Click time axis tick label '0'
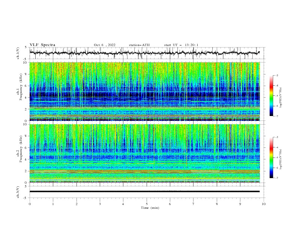The image size is (297, 229). [x=30, y=204]
